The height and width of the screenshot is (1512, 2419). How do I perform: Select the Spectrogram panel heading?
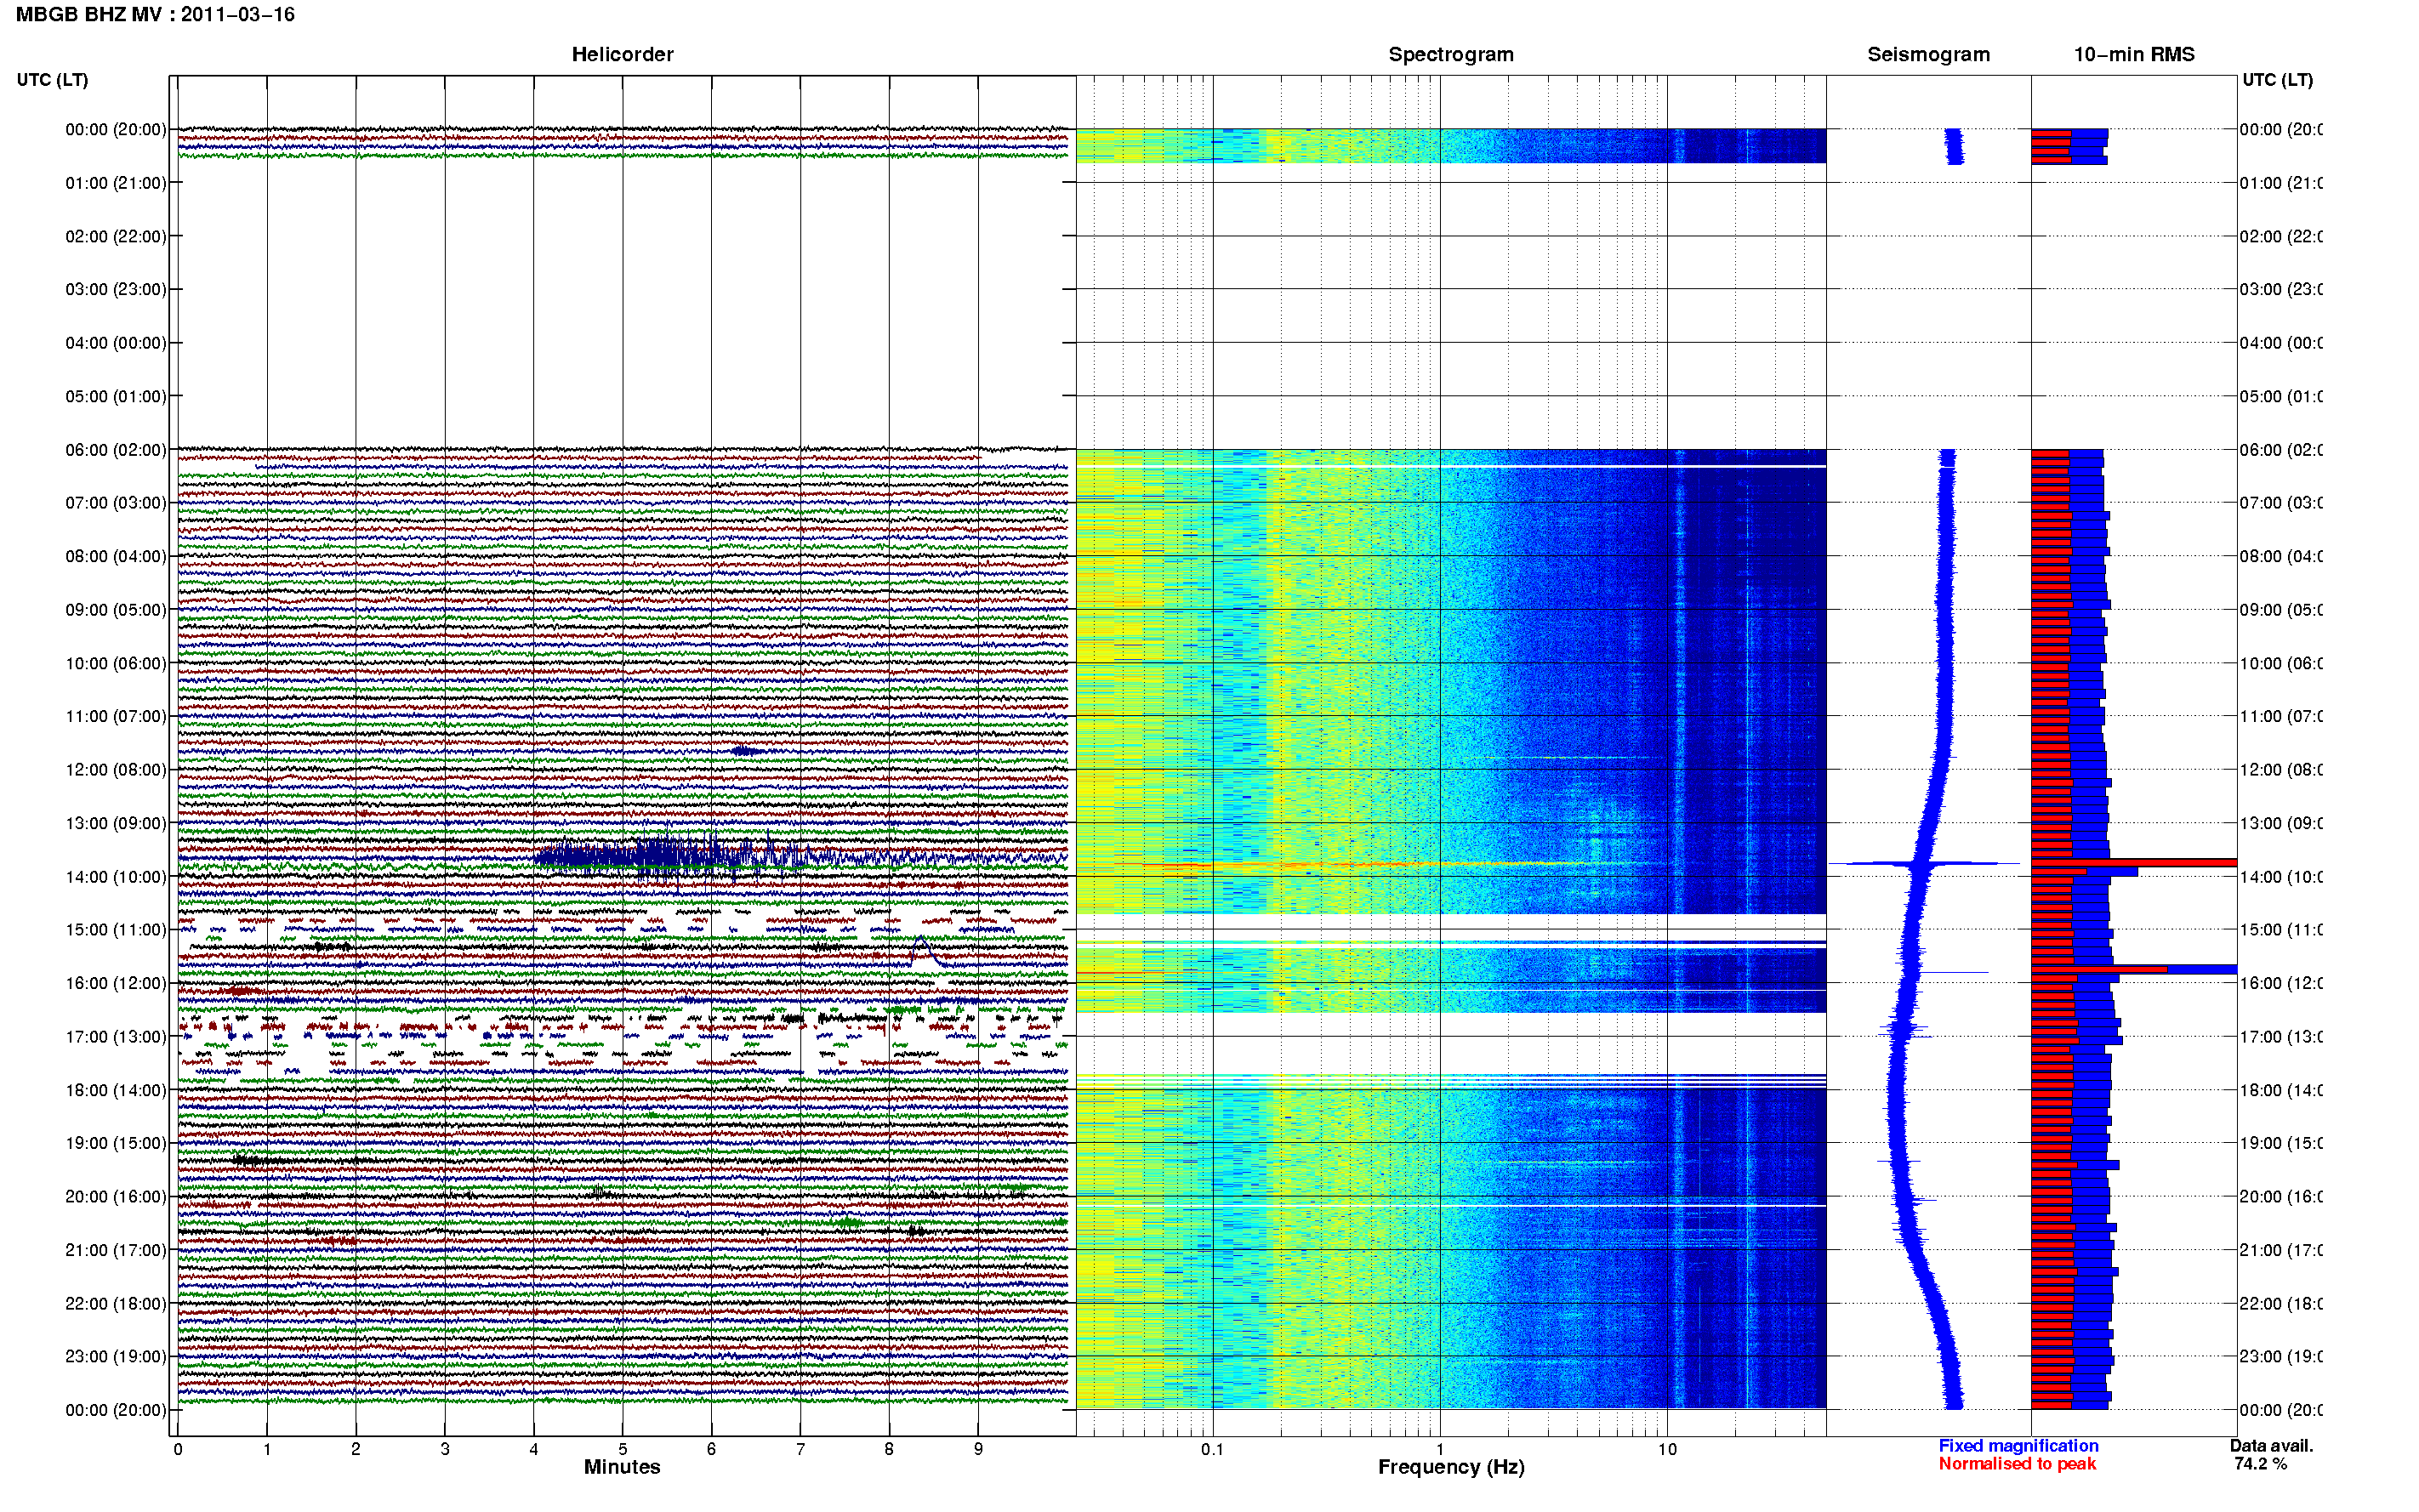point(1450,54)
